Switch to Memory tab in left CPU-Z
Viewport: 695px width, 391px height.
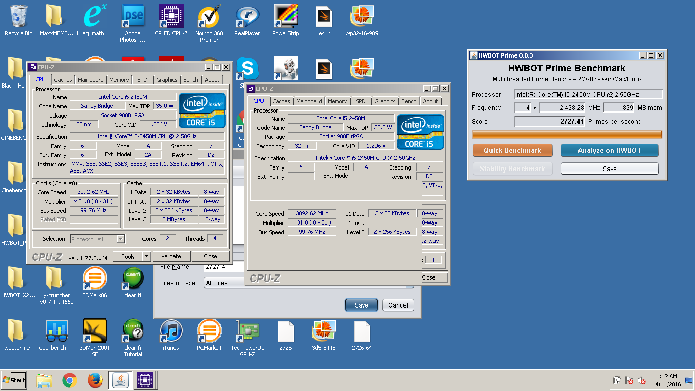(119, 80)
